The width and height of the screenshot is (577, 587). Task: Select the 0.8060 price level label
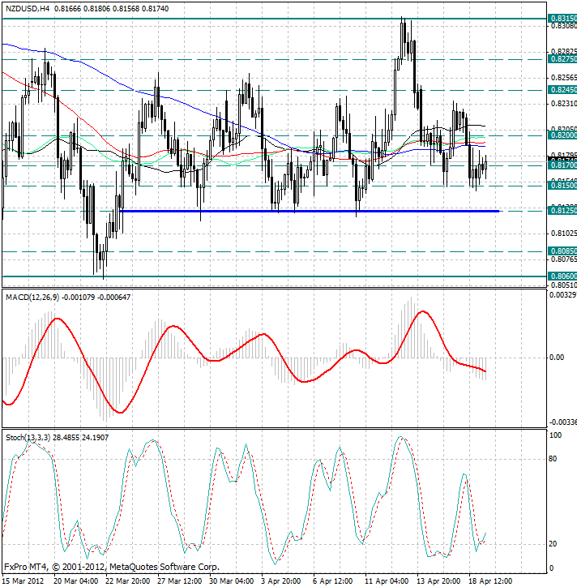[x=562, y=276]
